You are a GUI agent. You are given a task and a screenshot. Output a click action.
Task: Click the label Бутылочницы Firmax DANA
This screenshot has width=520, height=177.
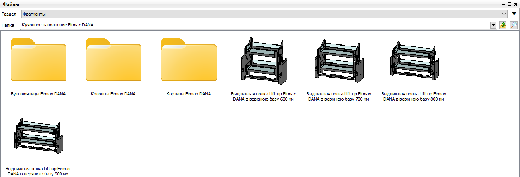[38, 94]
